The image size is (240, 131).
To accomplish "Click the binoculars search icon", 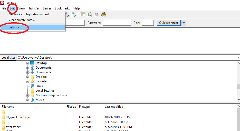I will (104, 15).
